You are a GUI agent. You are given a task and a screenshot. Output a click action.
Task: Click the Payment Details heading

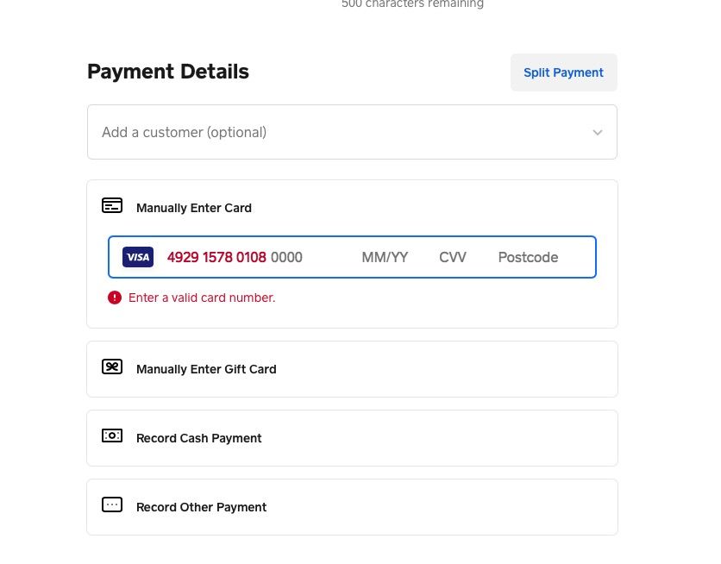[x=168, y=72]
